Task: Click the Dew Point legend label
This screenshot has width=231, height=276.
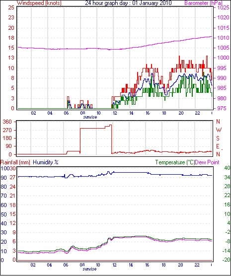Action: 207,162
